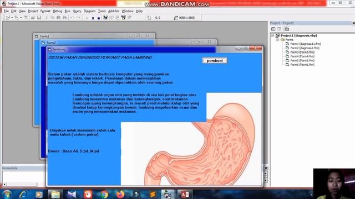Open the Add Project dropdown arrow
This screenshot has width=355, height=199.
coord(12,18)
